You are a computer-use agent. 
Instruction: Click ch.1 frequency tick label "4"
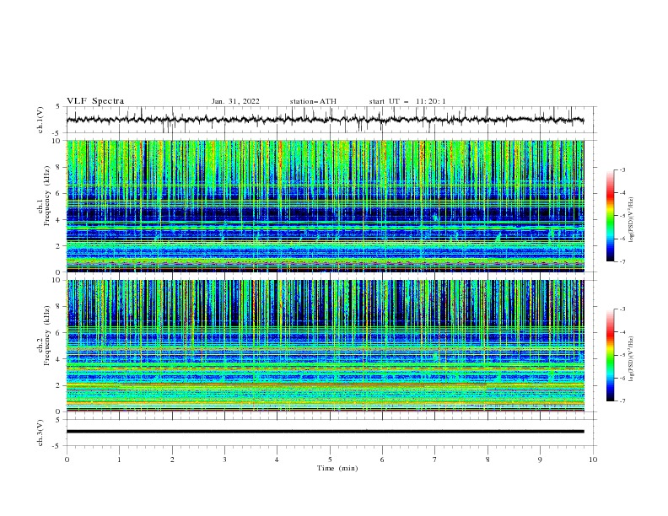tap(59, 220)
